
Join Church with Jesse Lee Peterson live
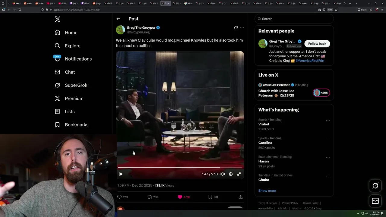coord(276,93)
